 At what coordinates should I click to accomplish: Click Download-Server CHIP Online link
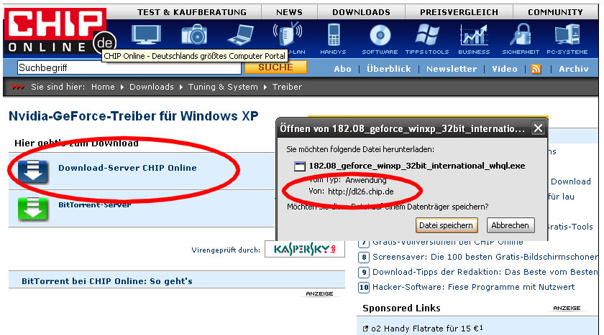tap(127, 168)
